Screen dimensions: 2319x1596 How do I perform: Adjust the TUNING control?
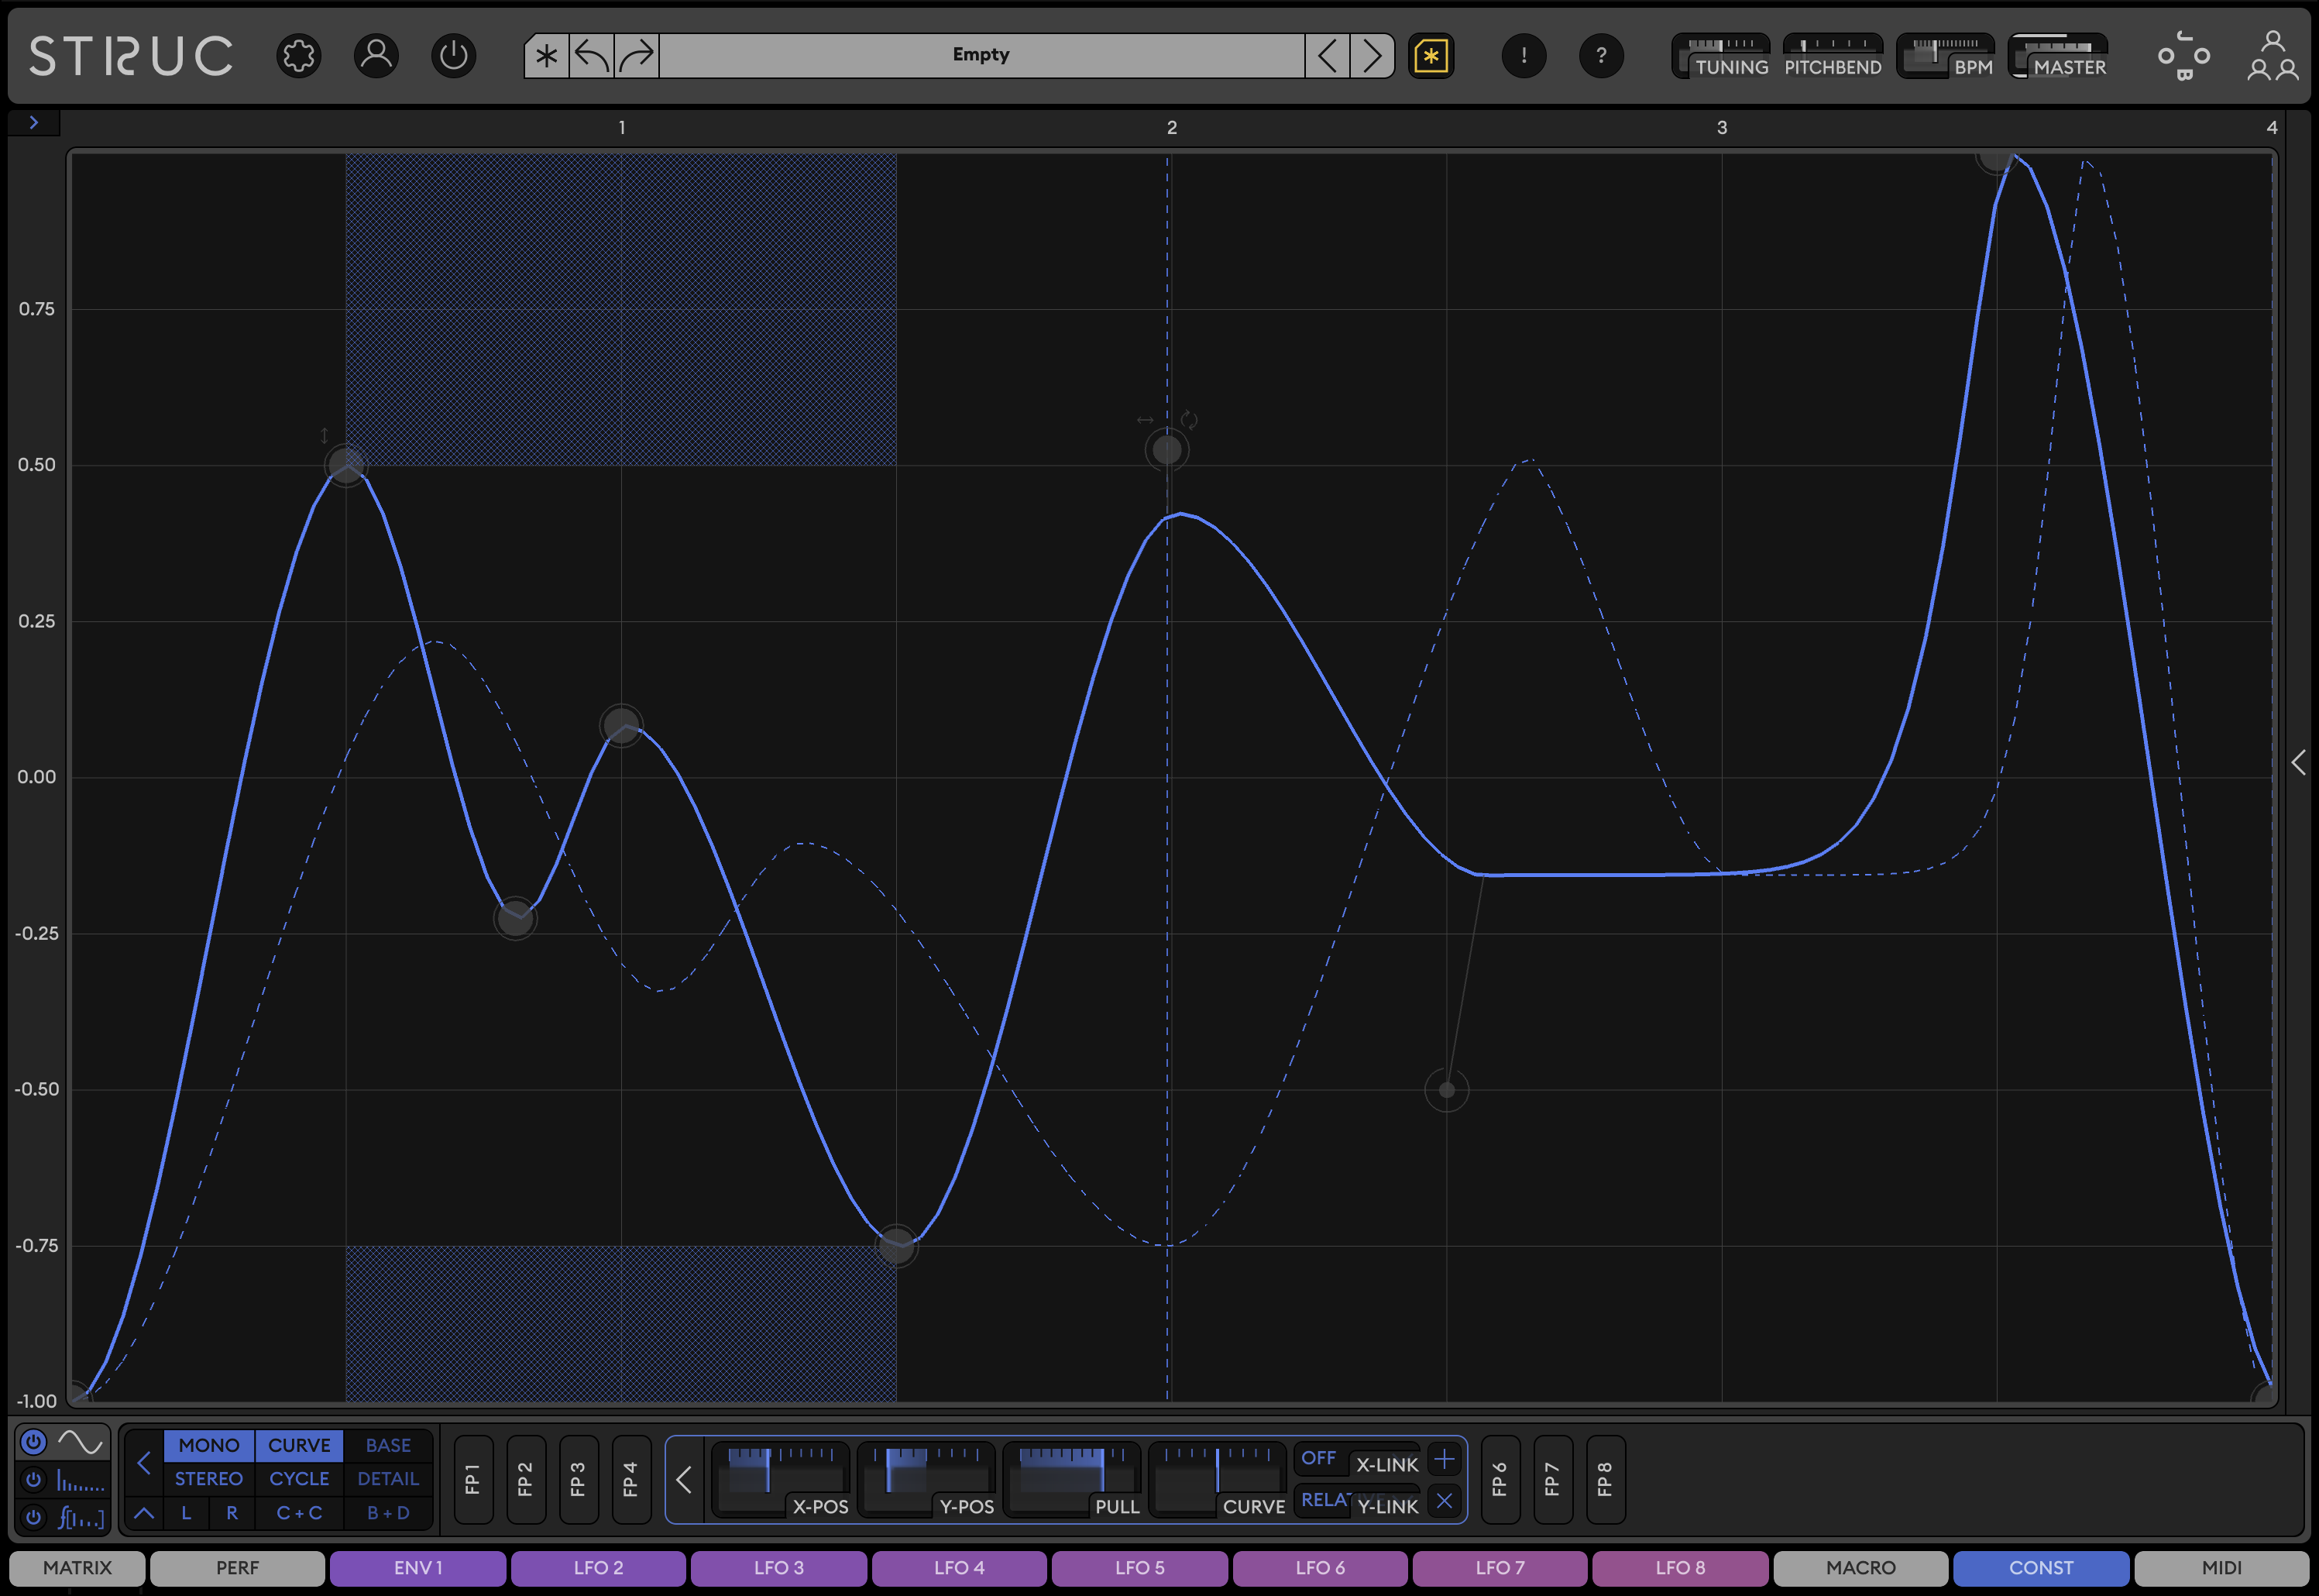(1721, 56)
